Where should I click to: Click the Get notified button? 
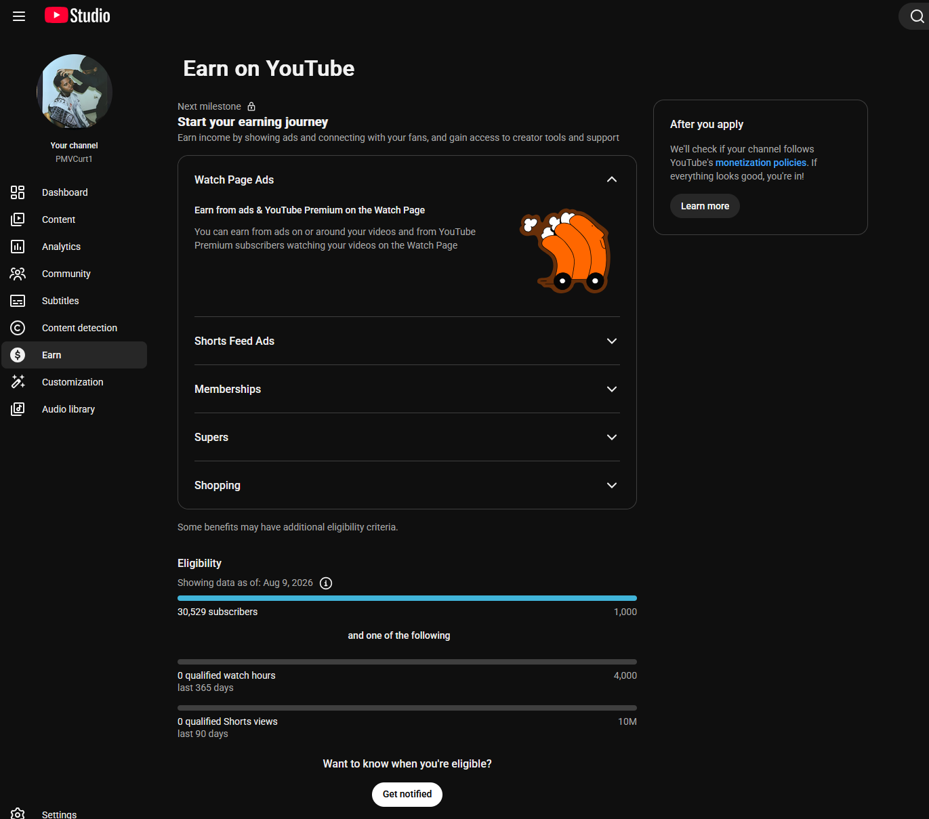[x=407, y=795]
